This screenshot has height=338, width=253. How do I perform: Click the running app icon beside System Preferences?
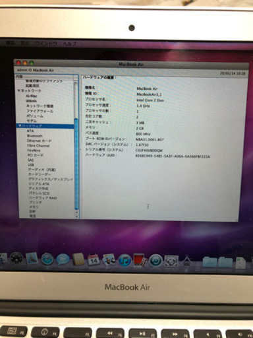[186, 261]
